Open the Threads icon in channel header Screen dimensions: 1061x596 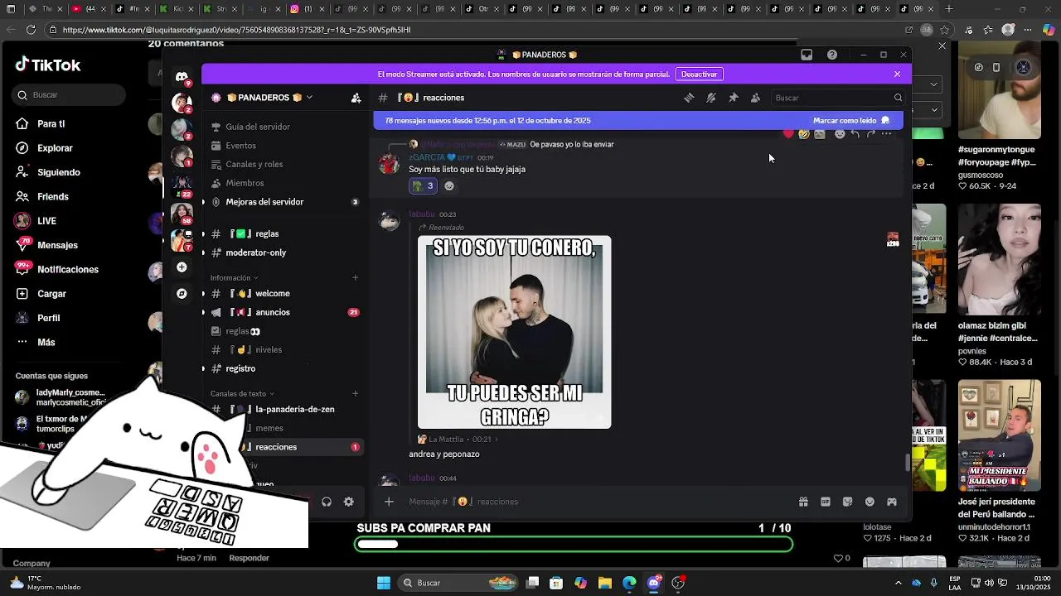(x=689, y=98)
